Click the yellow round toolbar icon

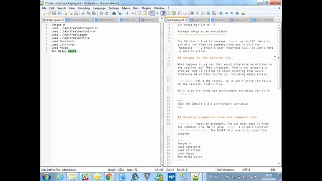(243, 14)
